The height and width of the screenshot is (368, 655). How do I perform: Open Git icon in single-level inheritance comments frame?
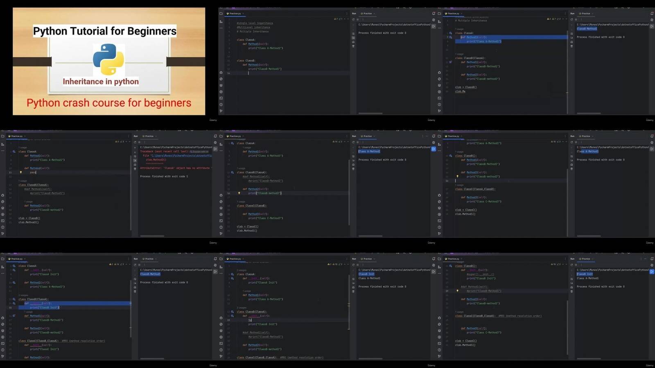tap(221, 111)
